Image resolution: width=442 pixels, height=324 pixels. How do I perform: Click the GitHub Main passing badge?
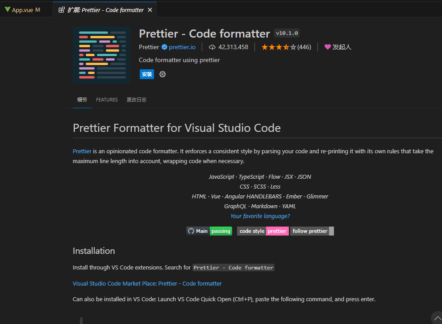(x=209, y=231)
